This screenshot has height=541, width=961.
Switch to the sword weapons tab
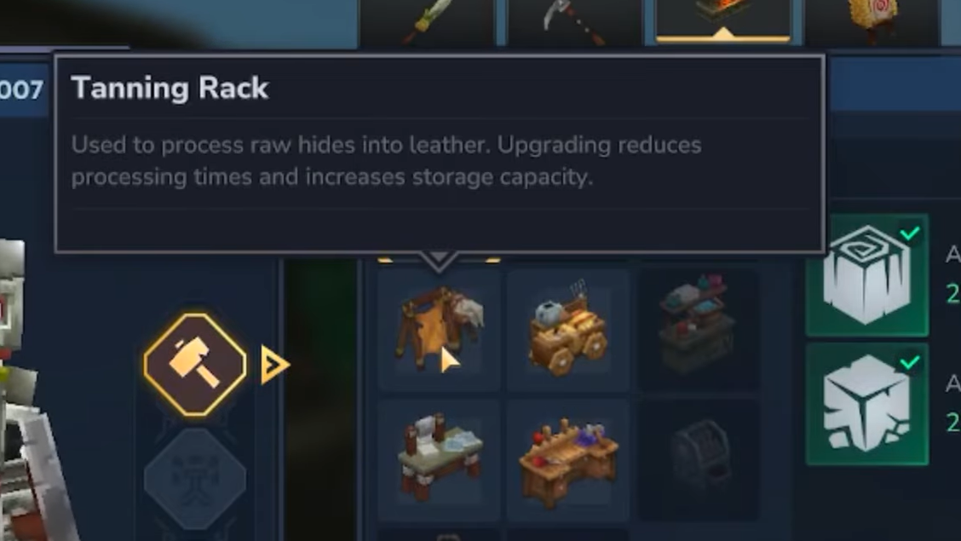(x=427, y=22)
